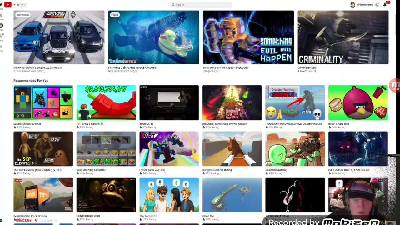Open the Dead Rails [Alpha] thumbnail
Image resolution: width=400 pixels, height=225 pixels.
[x=295, y=149]
